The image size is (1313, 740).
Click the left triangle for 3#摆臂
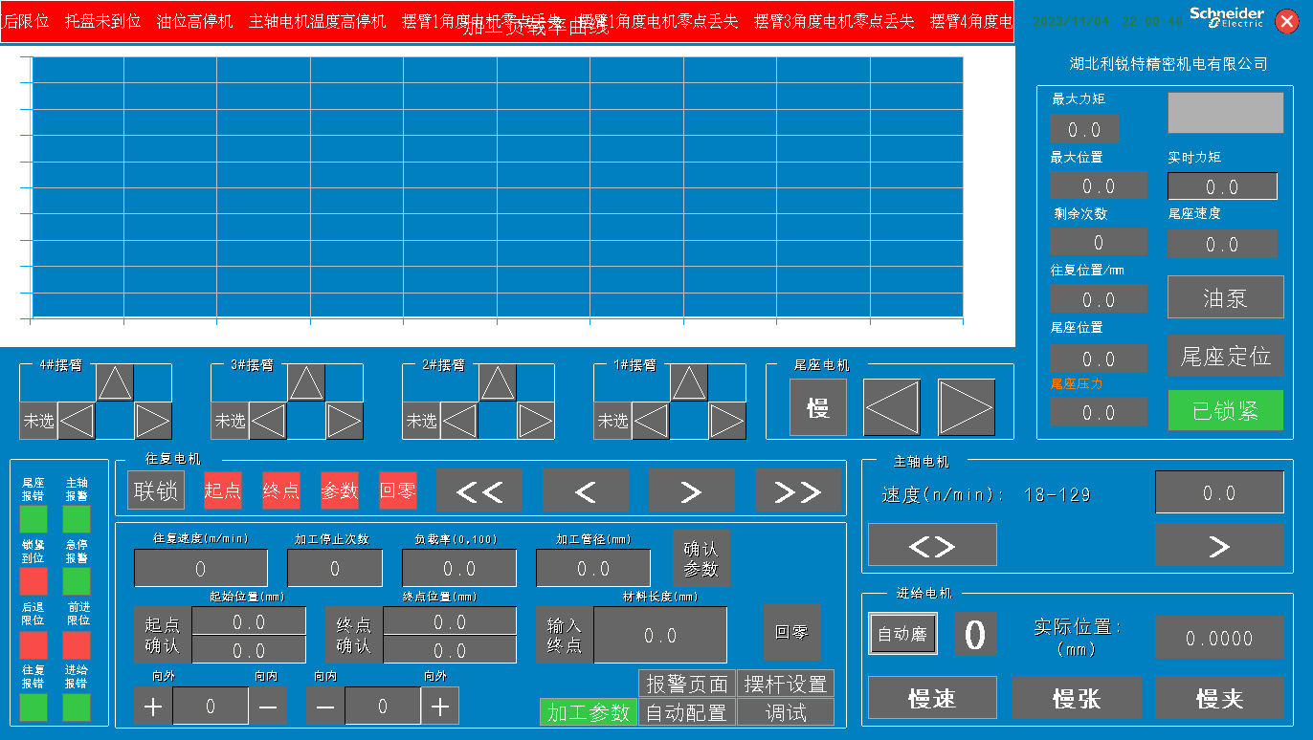(x=268, y=421)
